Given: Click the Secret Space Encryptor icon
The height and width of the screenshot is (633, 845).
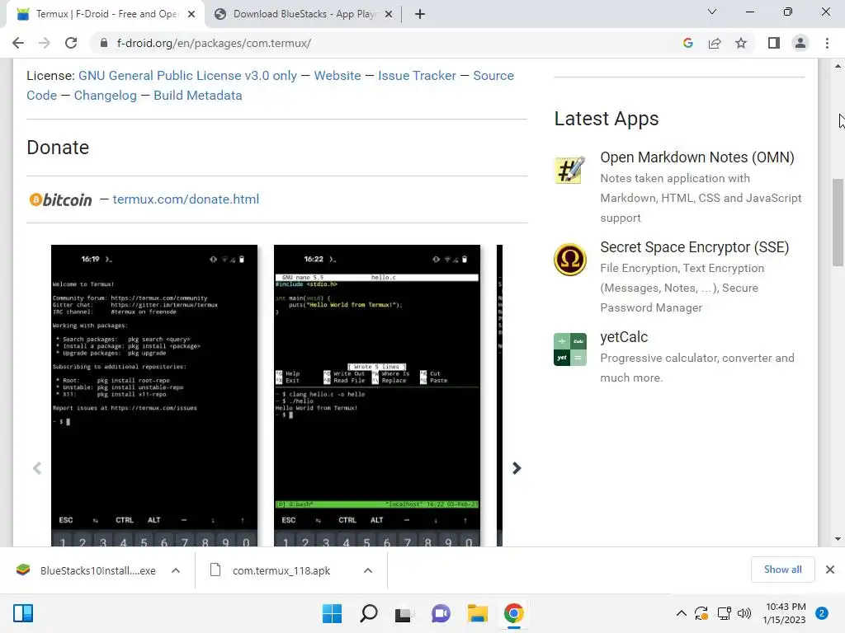Looking at the screenshot, I should tap(570, 260).
